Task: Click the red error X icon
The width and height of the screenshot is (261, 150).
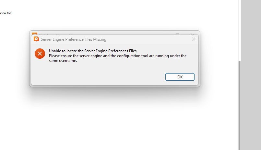Action: tap(40, 54)
